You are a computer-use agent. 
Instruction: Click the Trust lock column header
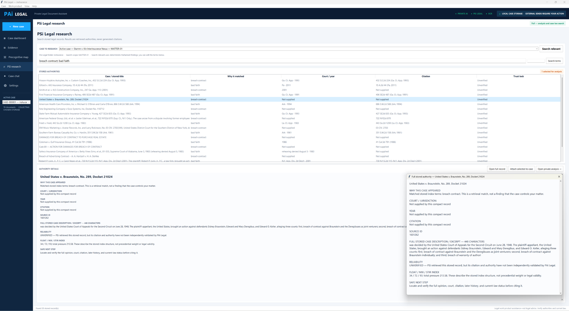tap(519, 76)
